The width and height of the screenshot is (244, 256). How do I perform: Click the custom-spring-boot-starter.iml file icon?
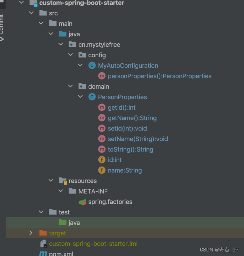(x=43, y=243)
